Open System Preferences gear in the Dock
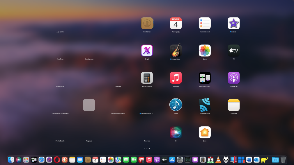The height and width of the screenshot is (165, 294). 180,159
